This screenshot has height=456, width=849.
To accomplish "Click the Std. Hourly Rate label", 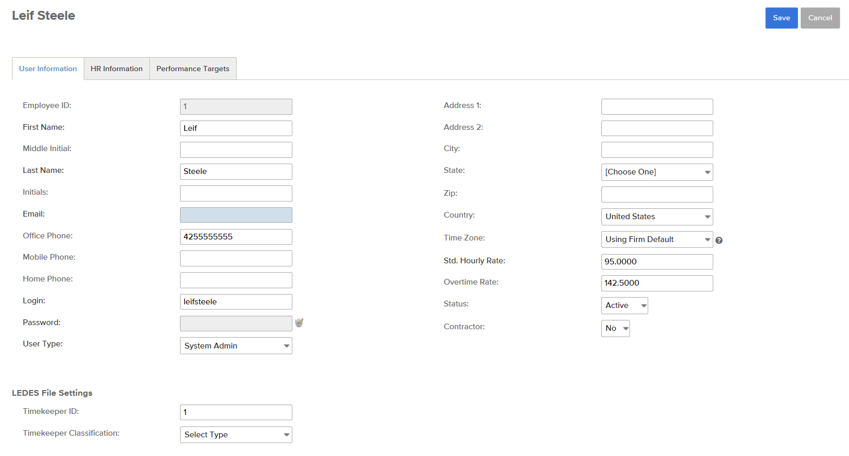I will [474, 261].
